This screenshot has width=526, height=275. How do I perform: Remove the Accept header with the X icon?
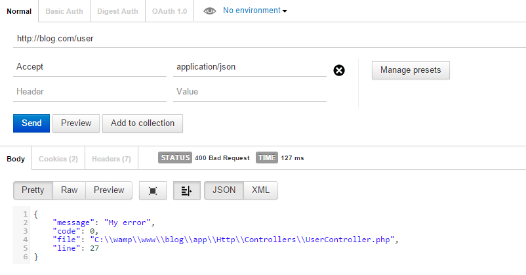(339, 70)
